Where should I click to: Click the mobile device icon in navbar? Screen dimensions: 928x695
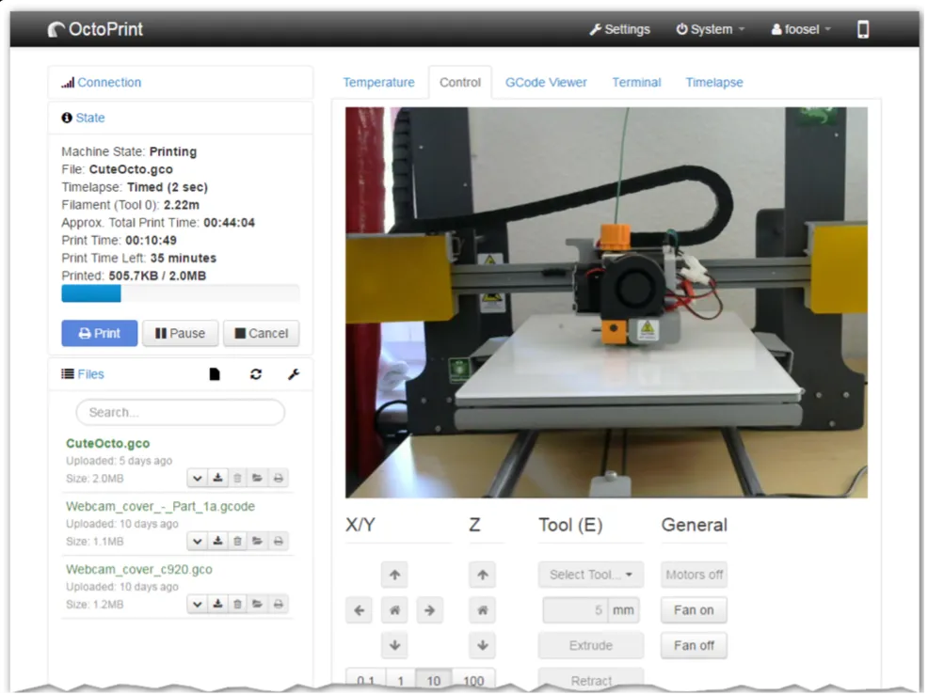[x=862, y=29]
